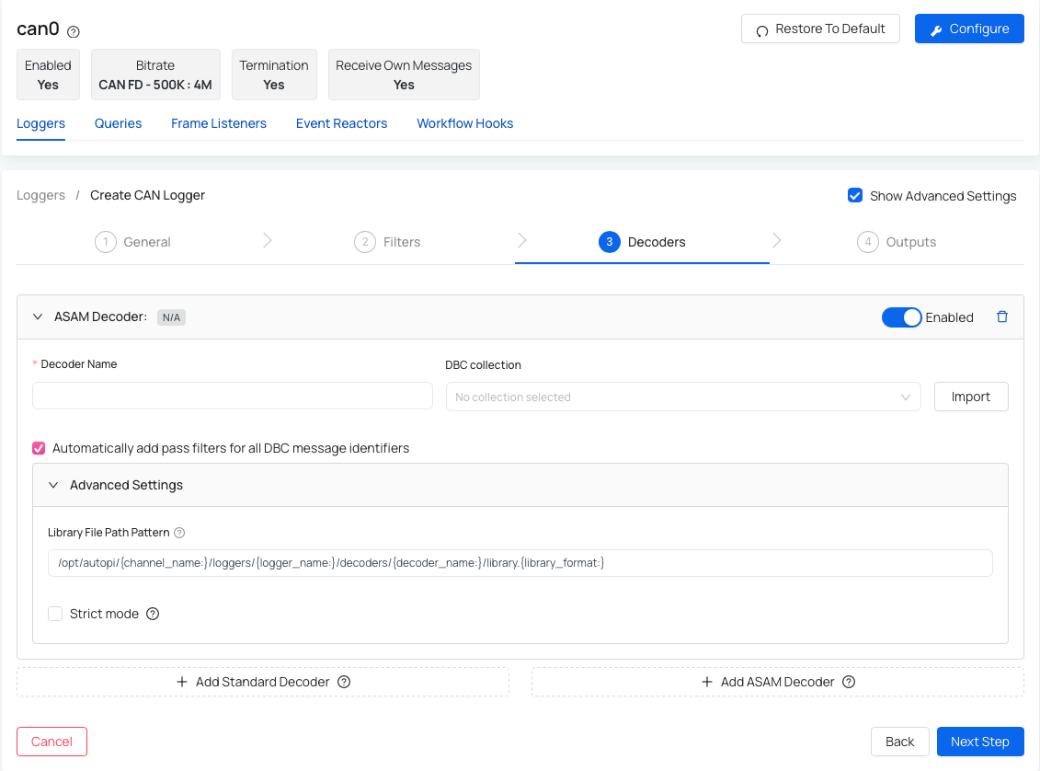Open the DBC collection dropdown
The width and height of the screenshot is (1040, 771).
pos(682,397)
